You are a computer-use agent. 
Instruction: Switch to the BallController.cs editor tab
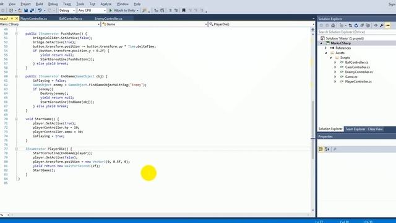pos(71,19)
